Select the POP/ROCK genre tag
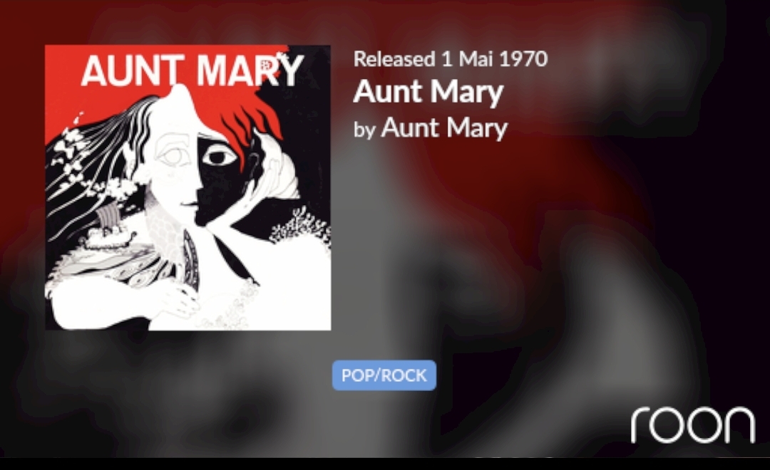770x470 pixels. coord(384,375)
